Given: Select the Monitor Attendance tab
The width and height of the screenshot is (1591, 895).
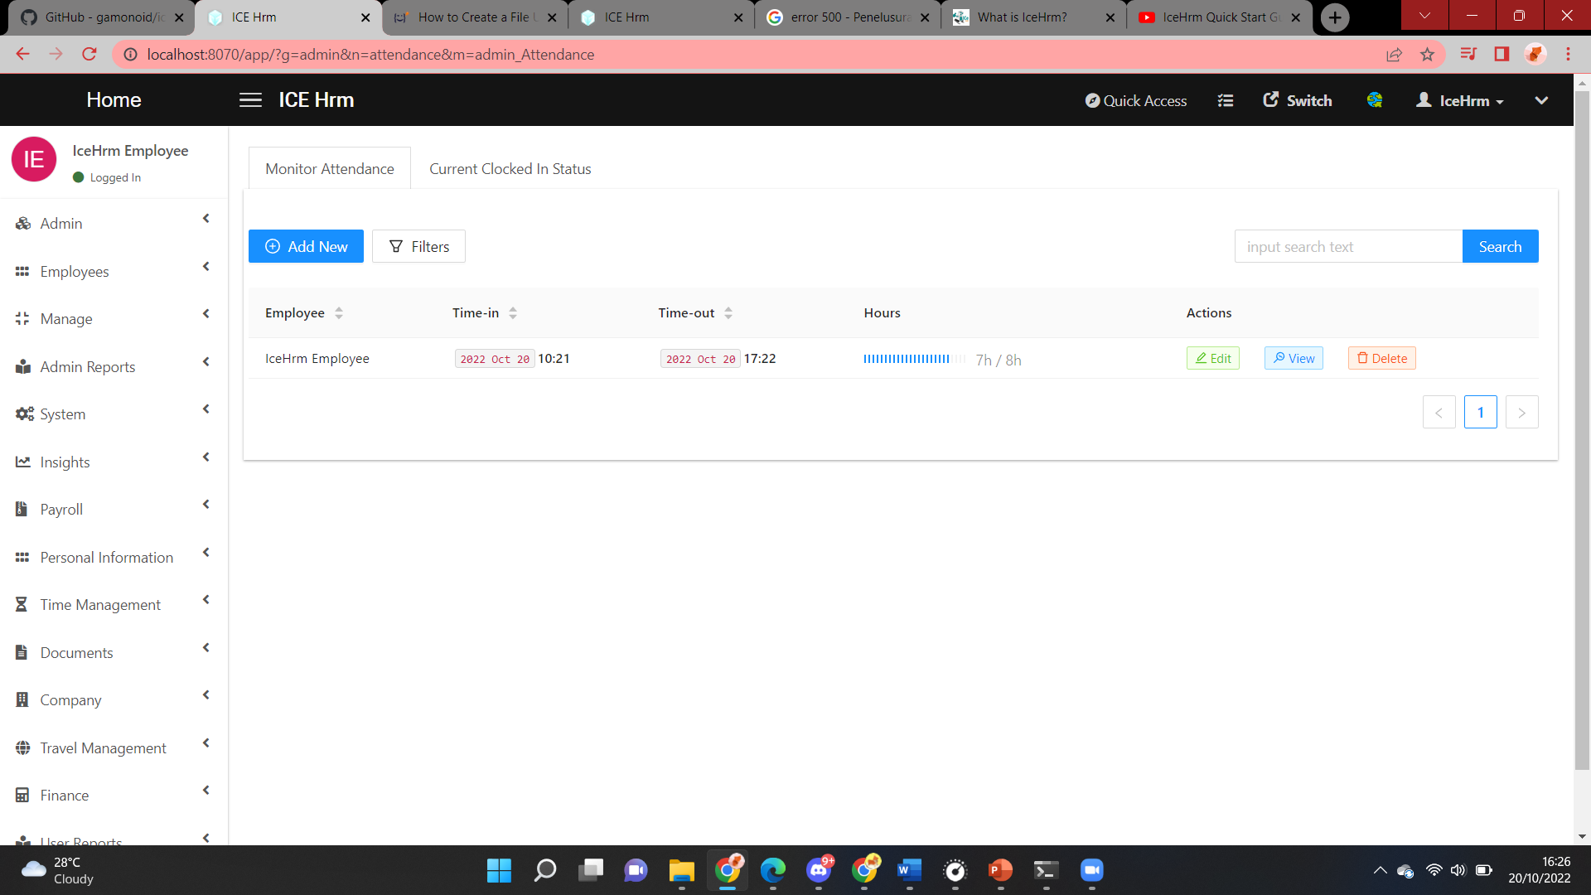Looking at the screenshot, I should [330, 169].
